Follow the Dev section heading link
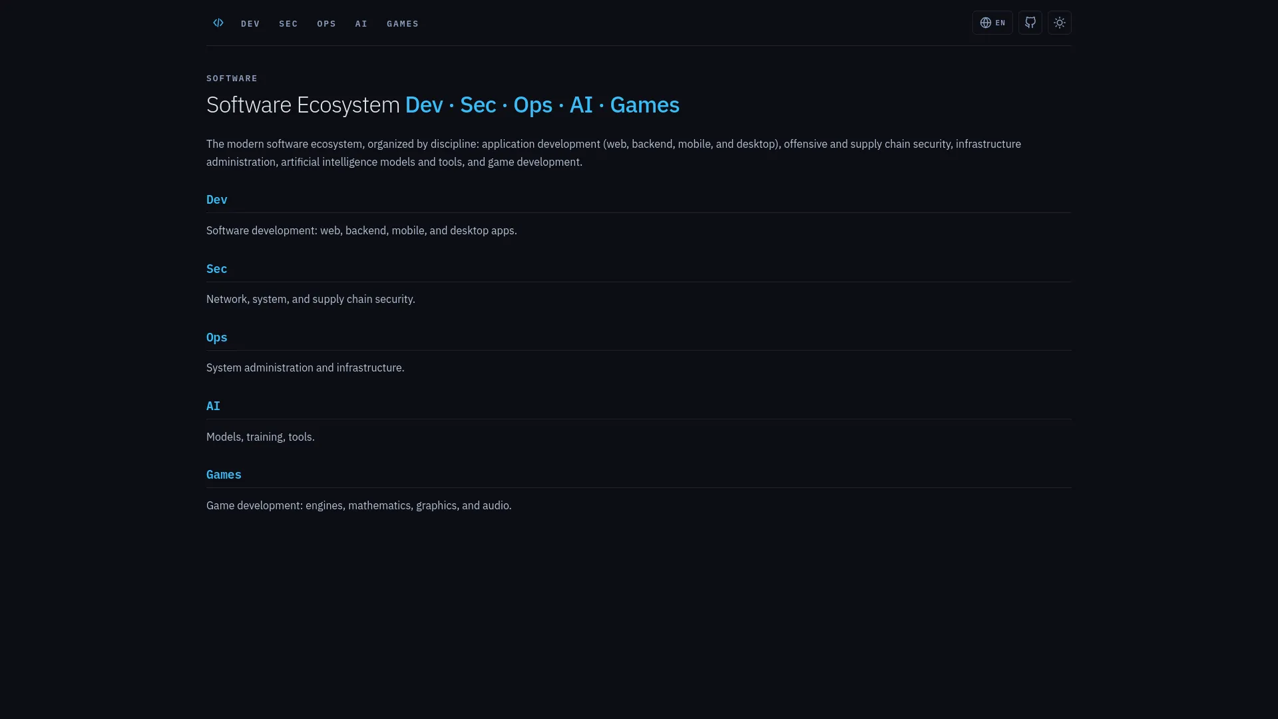 coord(217,200)
